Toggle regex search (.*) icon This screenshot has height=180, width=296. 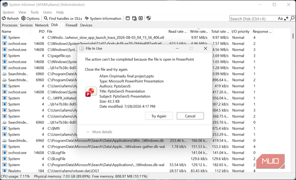click(x=286, y=19)
